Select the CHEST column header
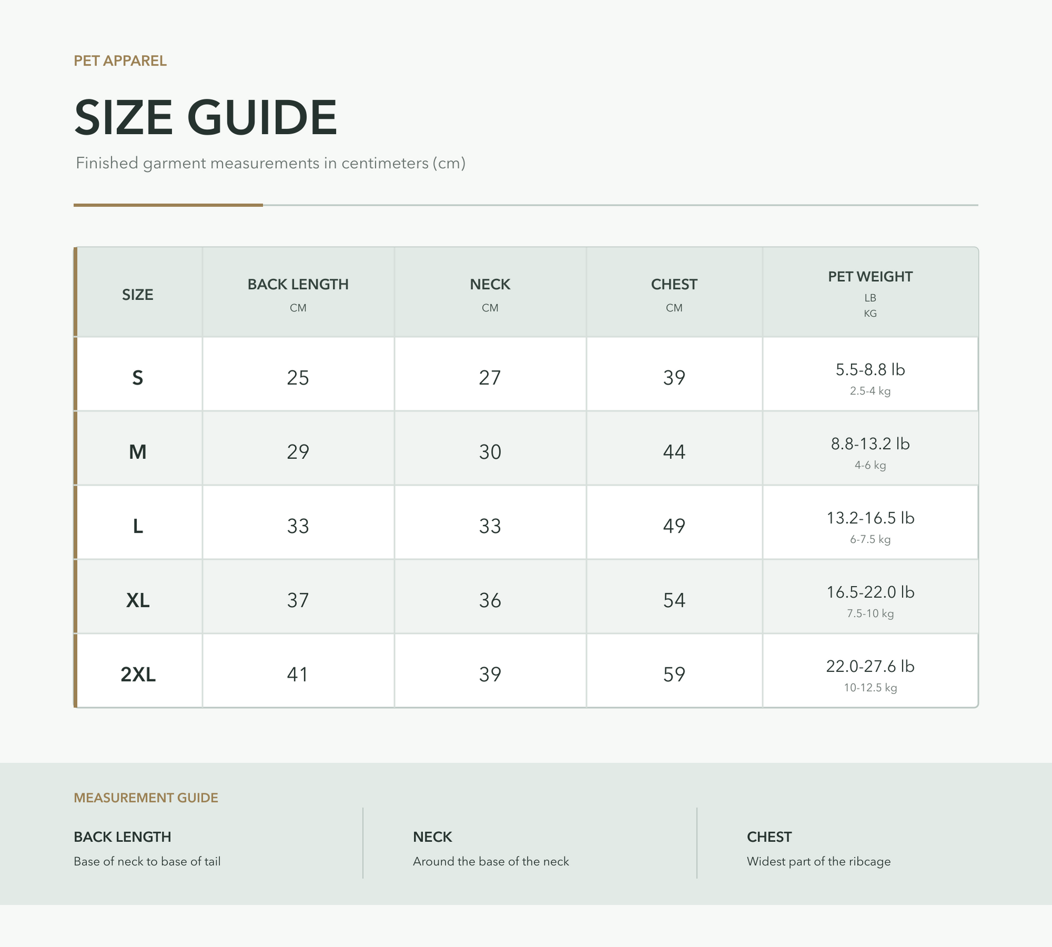 (674, 293)
